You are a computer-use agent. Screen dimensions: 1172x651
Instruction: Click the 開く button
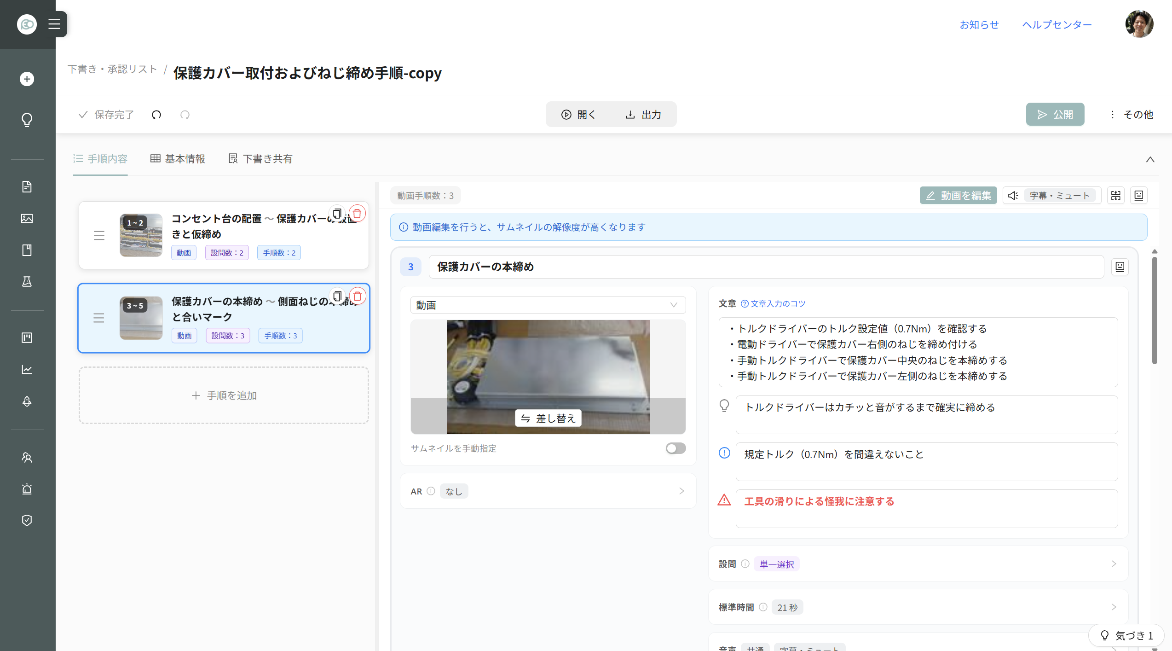pyautogui.click(x=579, y=115)
